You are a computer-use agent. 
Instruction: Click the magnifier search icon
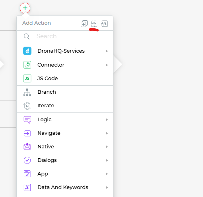(27, 36)
